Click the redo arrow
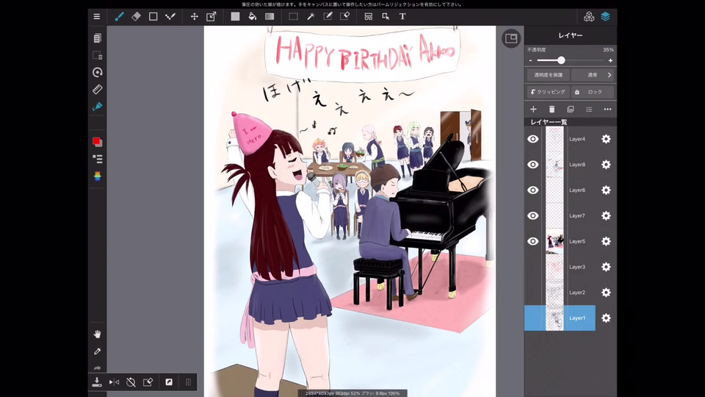This screenshot has width=705, height=397. pyautogui.click(x=97, y=368)
